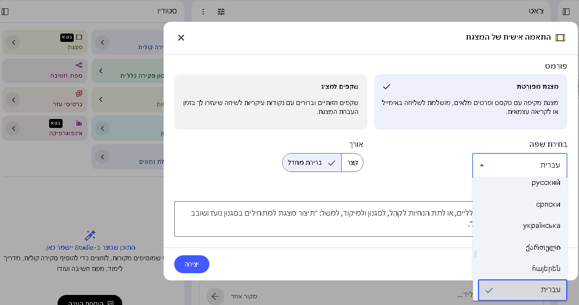The width and height of the screenshot is (579, 305).
Task: Click the chat configuration sliders icon
Action: (221, 12)
